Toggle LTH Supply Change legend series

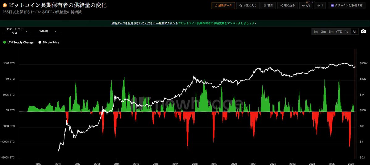(19, 42)
